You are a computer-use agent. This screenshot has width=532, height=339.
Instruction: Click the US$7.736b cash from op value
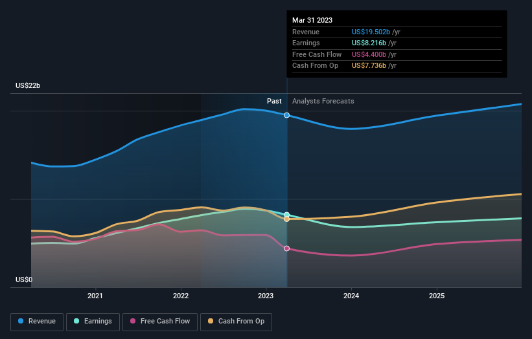pos(369,66)
